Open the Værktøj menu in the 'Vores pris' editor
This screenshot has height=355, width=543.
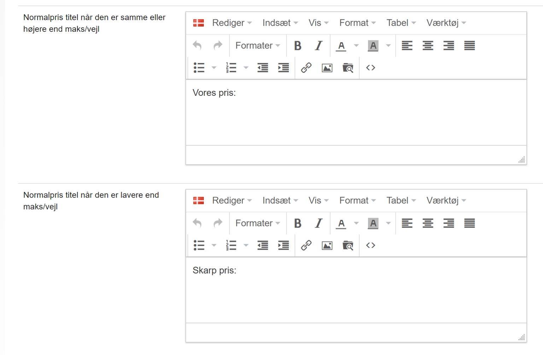point(446,23)
